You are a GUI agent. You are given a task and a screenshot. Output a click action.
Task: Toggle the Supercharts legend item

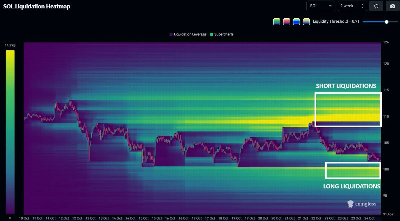(x=222, y=34)
